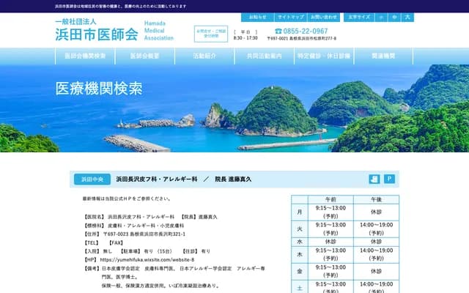Select the large (大) font size
This screenshot has height=293, width=469.
[x=408, y=16]
